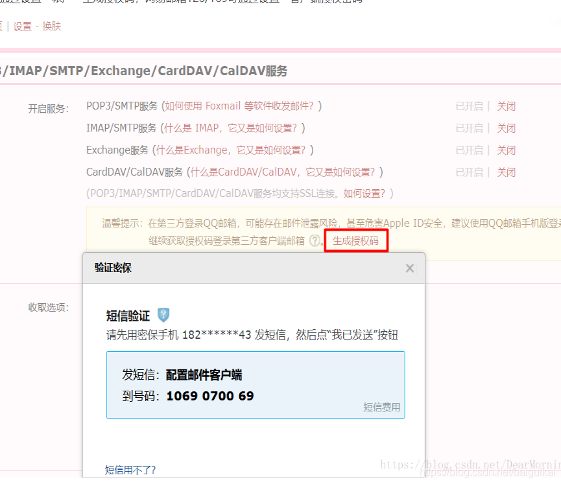Select the SMS number 1069 0700 69
Screen dimensions: 561x484
(210, 396)
